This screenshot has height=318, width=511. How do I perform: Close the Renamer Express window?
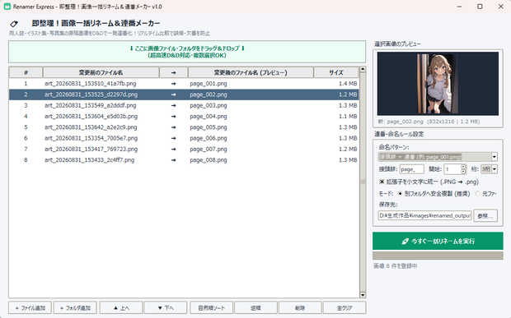[x=500, y=7]
